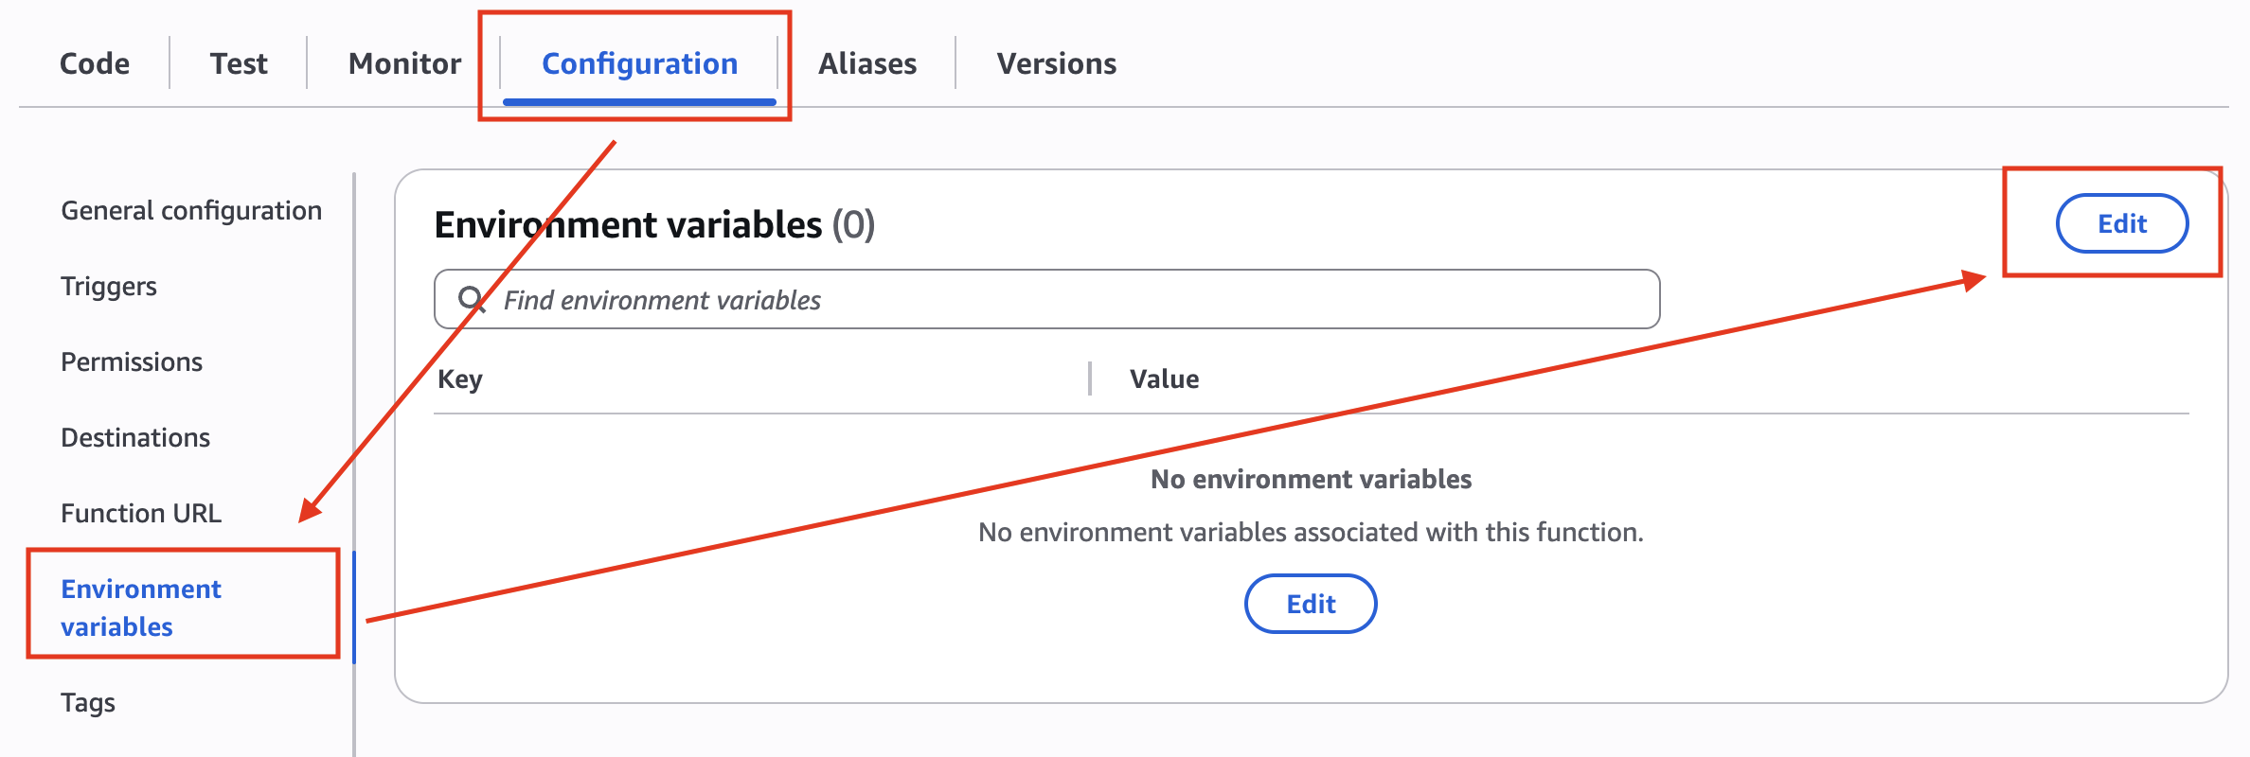Click the top-right Edit button
The image size is (2250, 757).
[x=2121, y=223]
